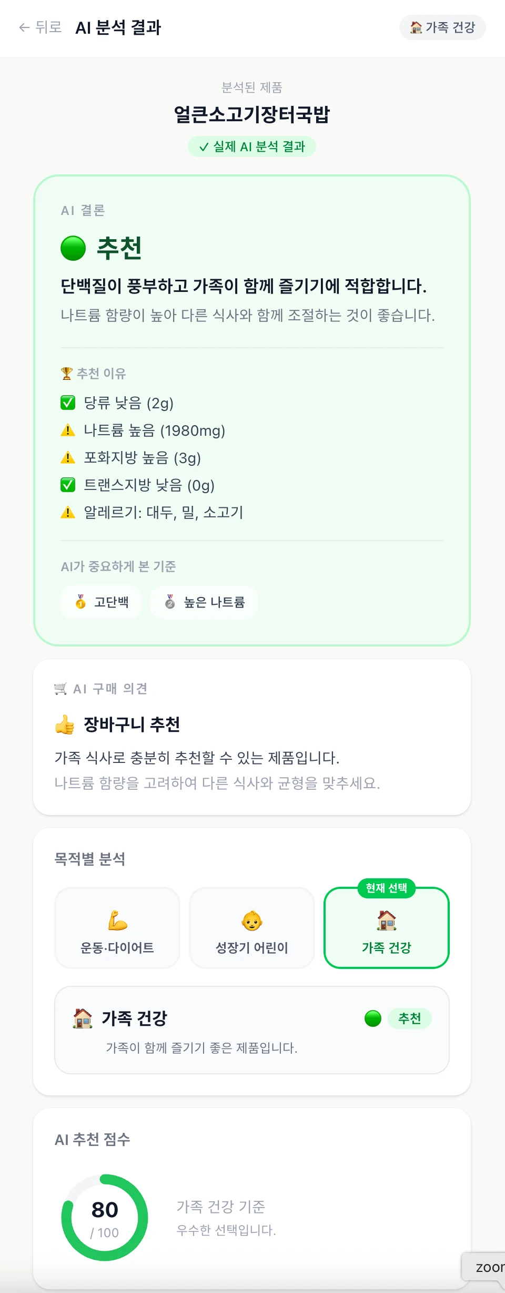The width and height of the screenshot is (505, 1293).
Task: Click the house icon in 가족 건강 result card
Action: 83,1018
